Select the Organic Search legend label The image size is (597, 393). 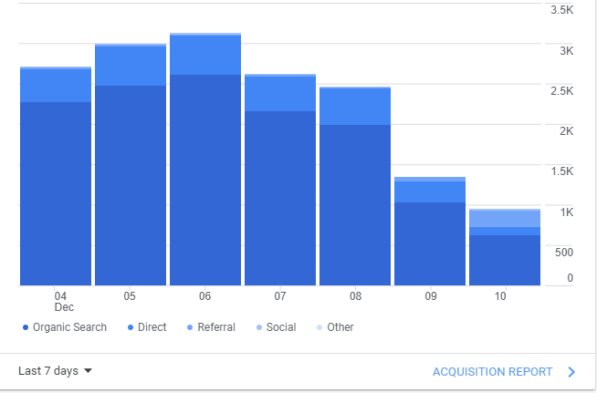pos(69,327)
